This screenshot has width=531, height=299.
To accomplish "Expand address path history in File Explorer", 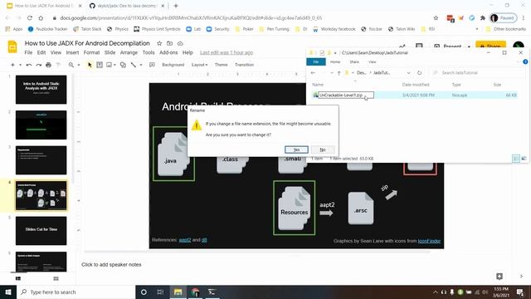I will [x=408, y=73].
